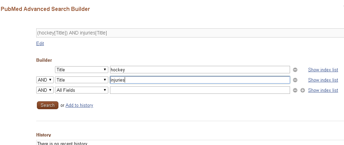Run the query with the Search button
This screenshot has width=344, height=145.
coord(47,105)
